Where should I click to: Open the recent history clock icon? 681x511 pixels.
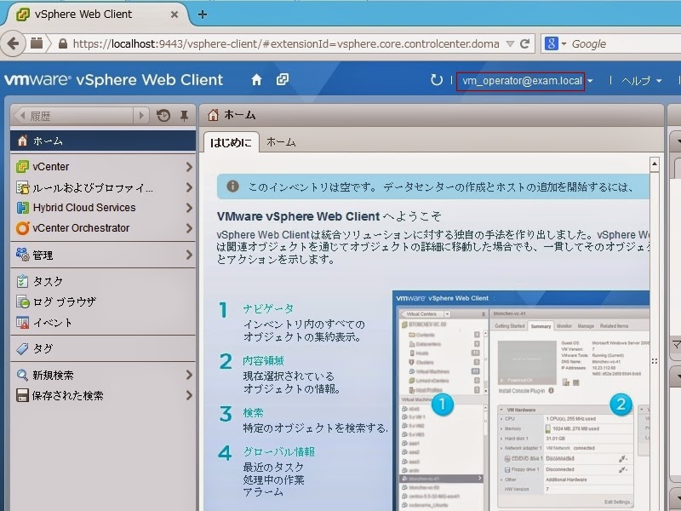pos(163,116)
